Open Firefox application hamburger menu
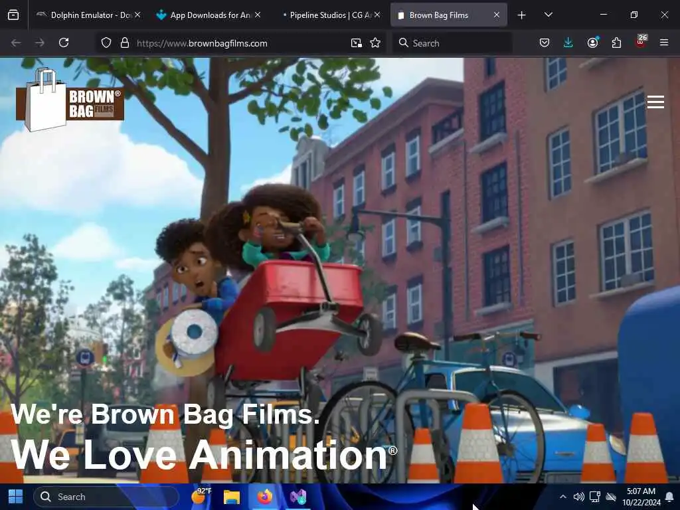 (664, 43)
